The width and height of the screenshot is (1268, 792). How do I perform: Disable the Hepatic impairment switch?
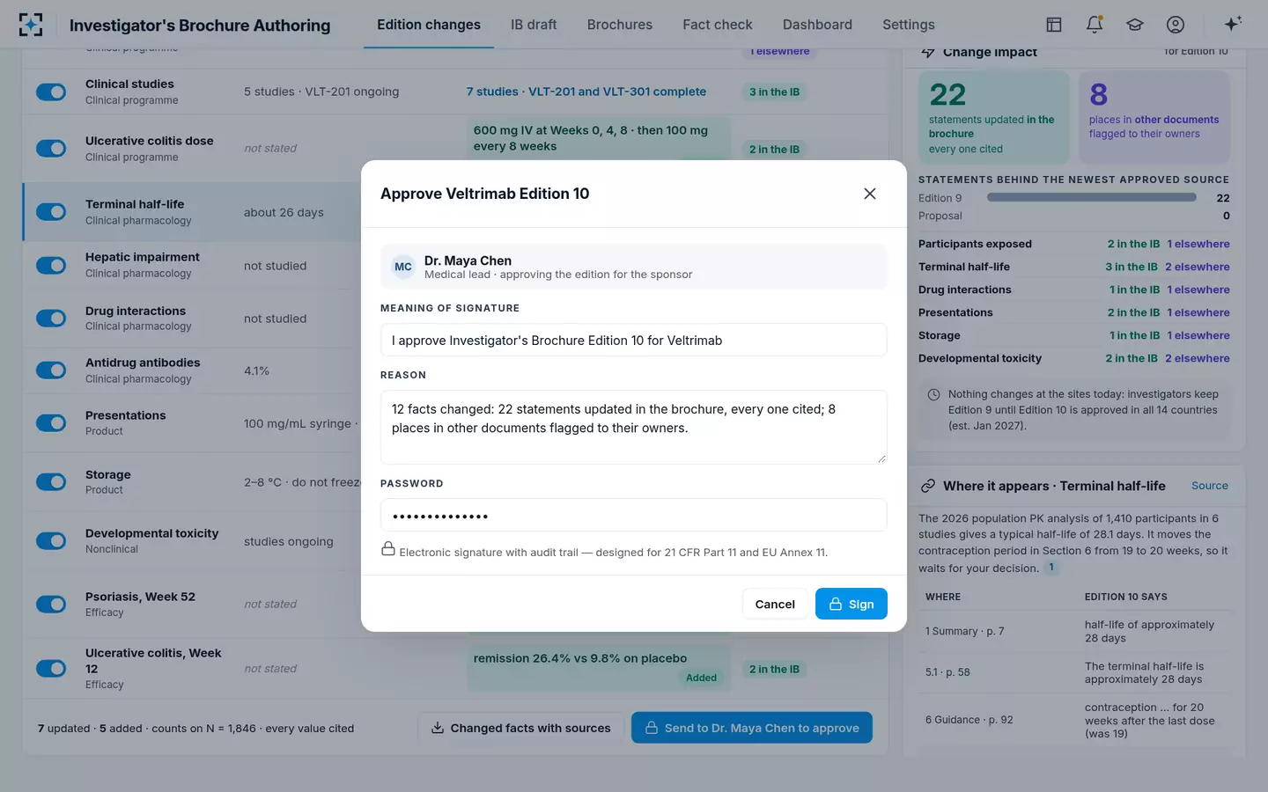pyautogui.click(x=51, y=265)
